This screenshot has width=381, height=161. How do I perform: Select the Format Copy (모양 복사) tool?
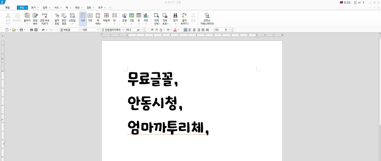pyautogui.click(x=35, y=19)
